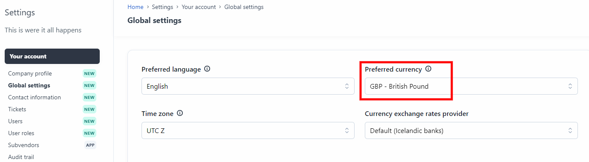
Task: Click NEW badge next to User roles
Action: click(90, 133)
